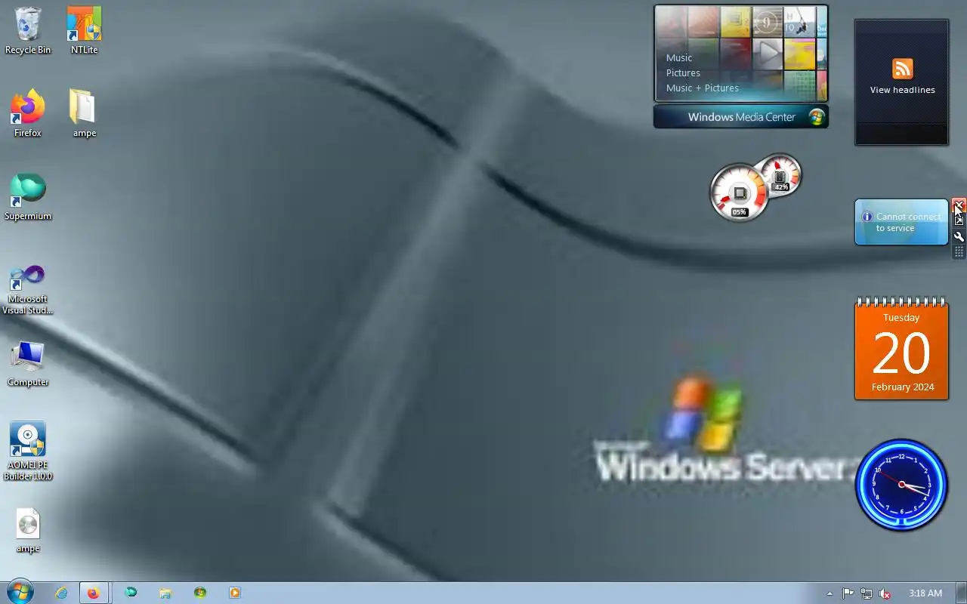This screenshot has height=604, width=967.
Task: Open the network tray icon
Action: coord(867,593)
